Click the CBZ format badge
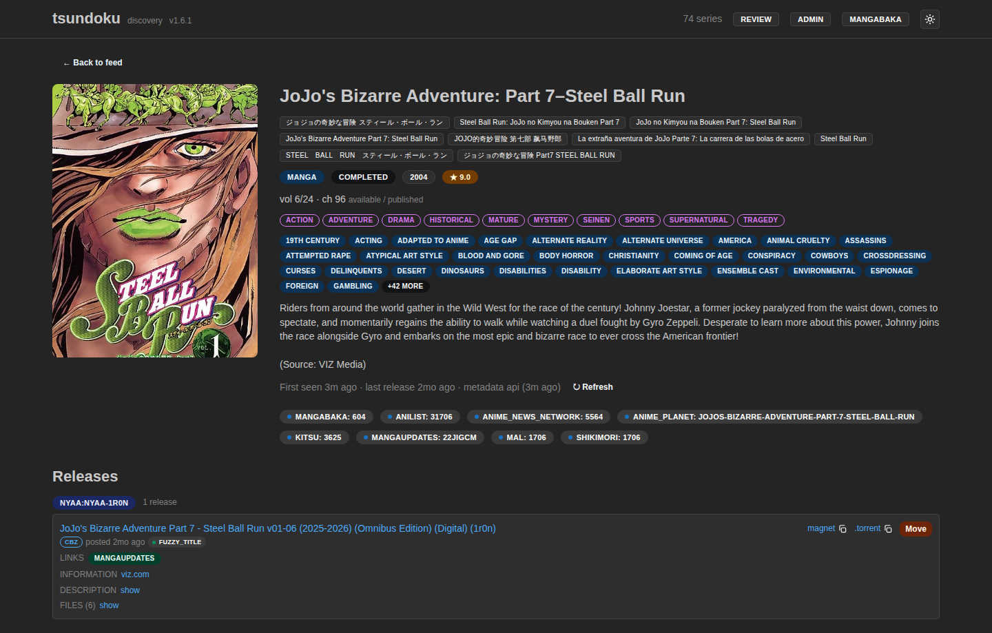992x633 pixels. pos(72,542)
